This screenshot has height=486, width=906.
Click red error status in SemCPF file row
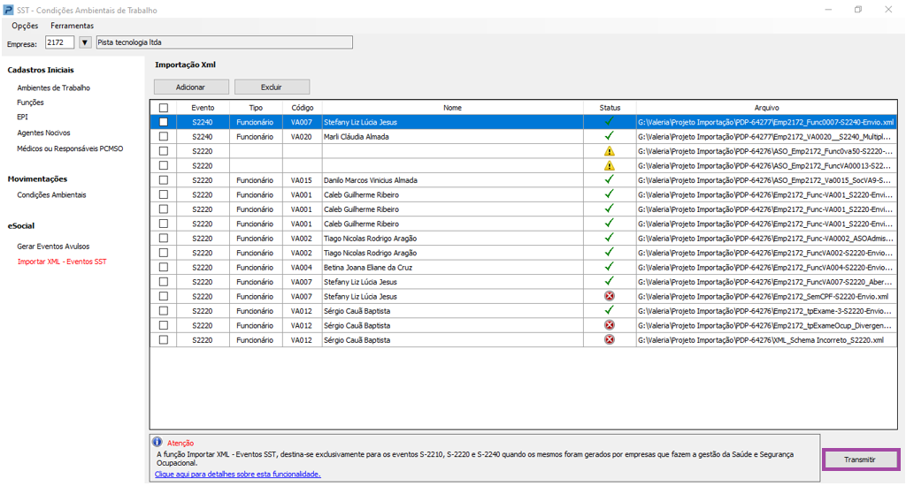coord(609,296)
